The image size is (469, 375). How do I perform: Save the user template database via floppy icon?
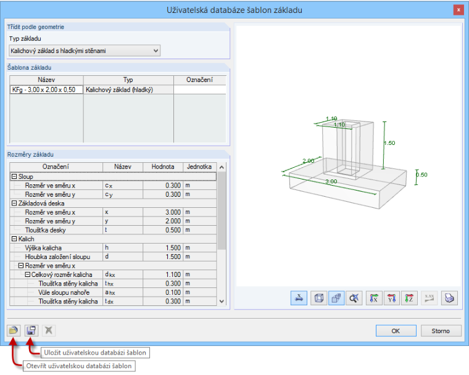(x=31, y=331)
